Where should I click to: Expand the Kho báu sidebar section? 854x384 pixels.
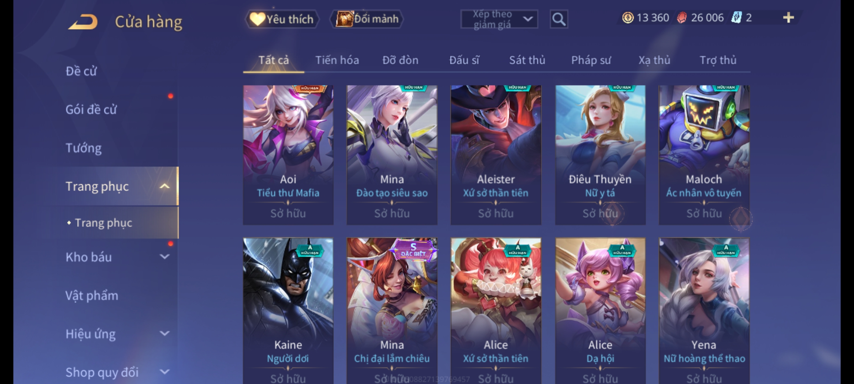[x=164, y=257]
